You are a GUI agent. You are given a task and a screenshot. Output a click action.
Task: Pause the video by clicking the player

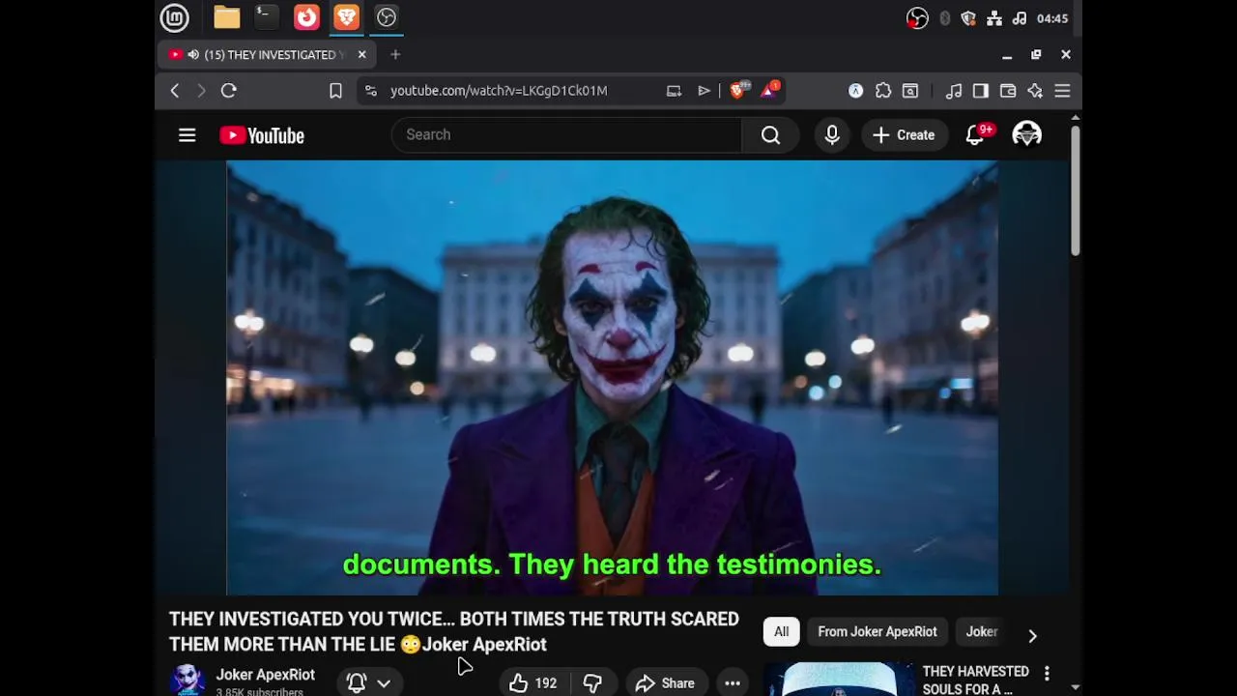pyautogui.click(x=612, y=377)
